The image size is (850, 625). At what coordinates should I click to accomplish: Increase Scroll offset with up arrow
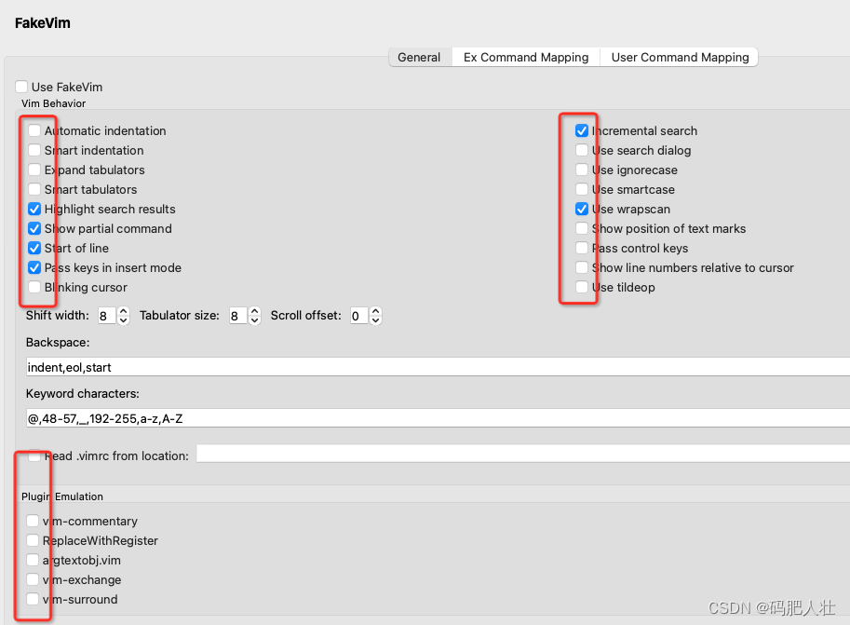376,311
